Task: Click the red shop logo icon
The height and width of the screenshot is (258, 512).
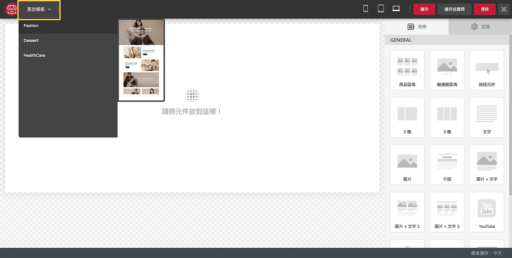Action: [x=11, y=9]
